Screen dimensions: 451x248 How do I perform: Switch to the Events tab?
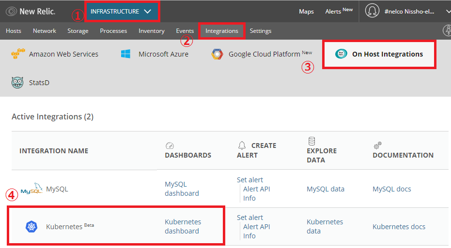pos(185,31)
